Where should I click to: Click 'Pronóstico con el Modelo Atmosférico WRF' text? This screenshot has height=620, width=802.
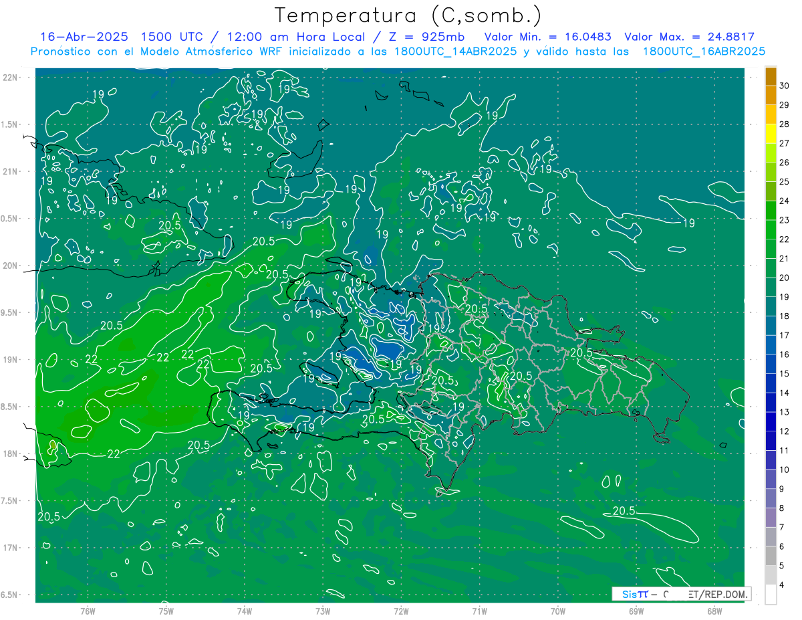click(159, 51)
